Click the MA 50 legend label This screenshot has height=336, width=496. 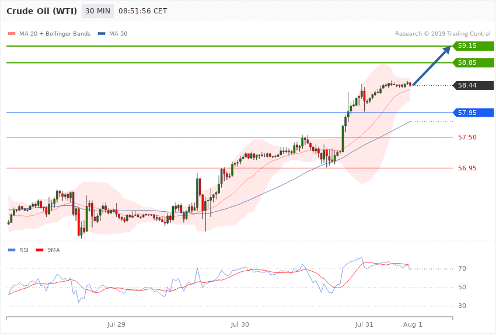click(118, 33)
